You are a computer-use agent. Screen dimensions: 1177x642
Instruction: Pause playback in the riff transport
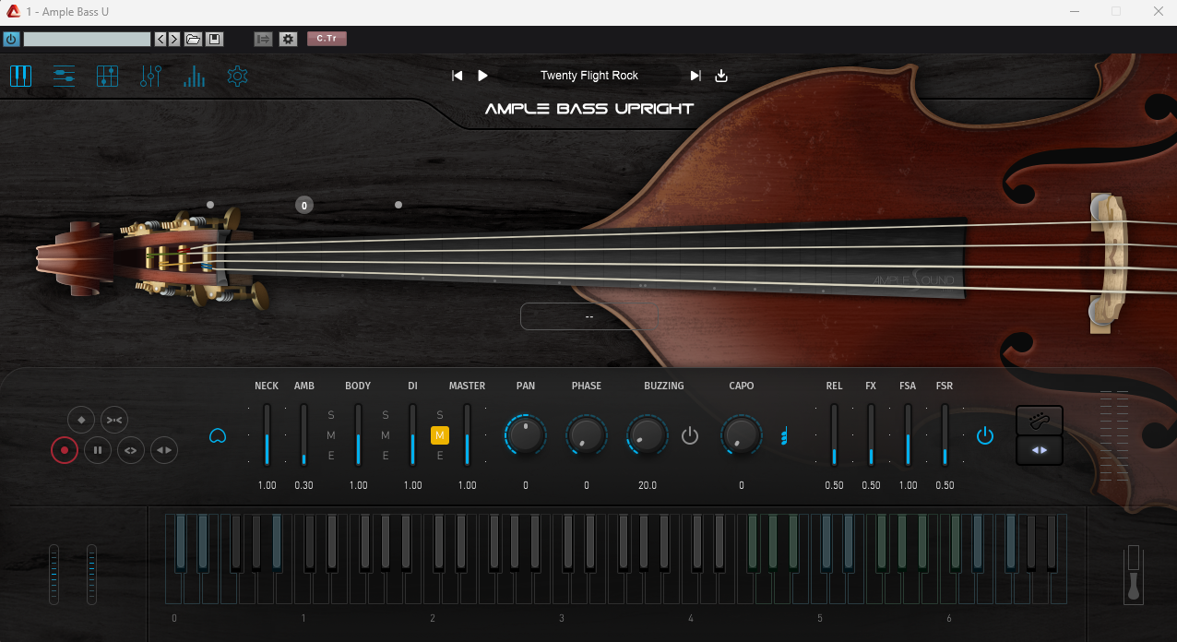[x=98, y=451]
